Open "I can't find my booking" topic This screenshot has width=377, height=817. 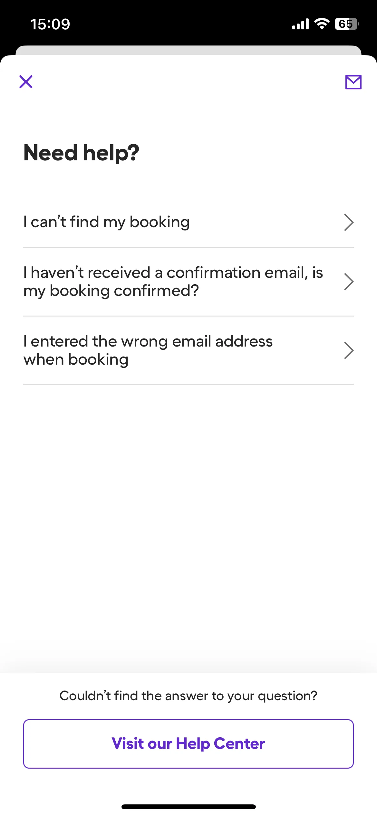107,222
